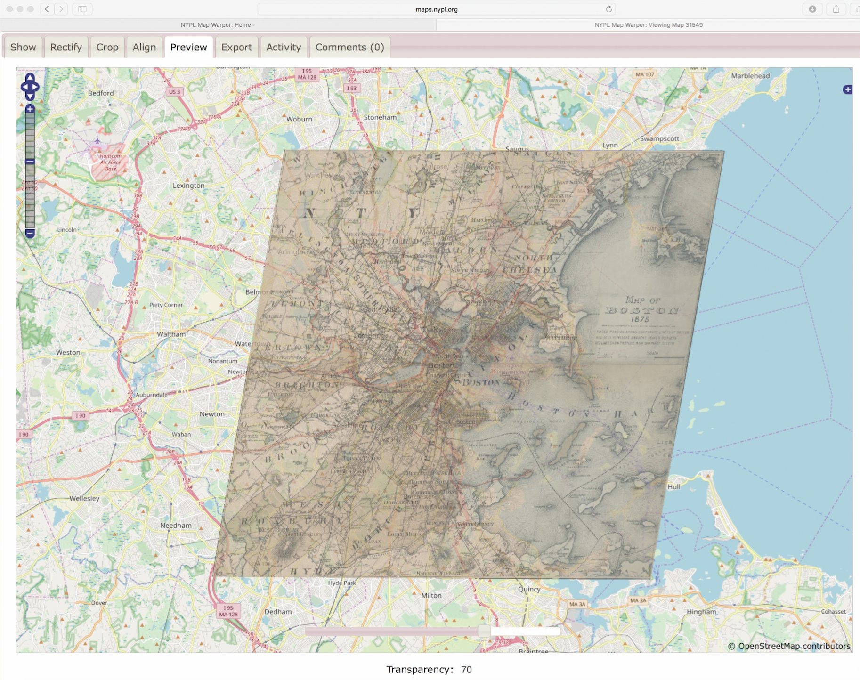The width and height of the screenshot is (860, 680).
Task: Switch to the Export tab
Action: point(237,47)
